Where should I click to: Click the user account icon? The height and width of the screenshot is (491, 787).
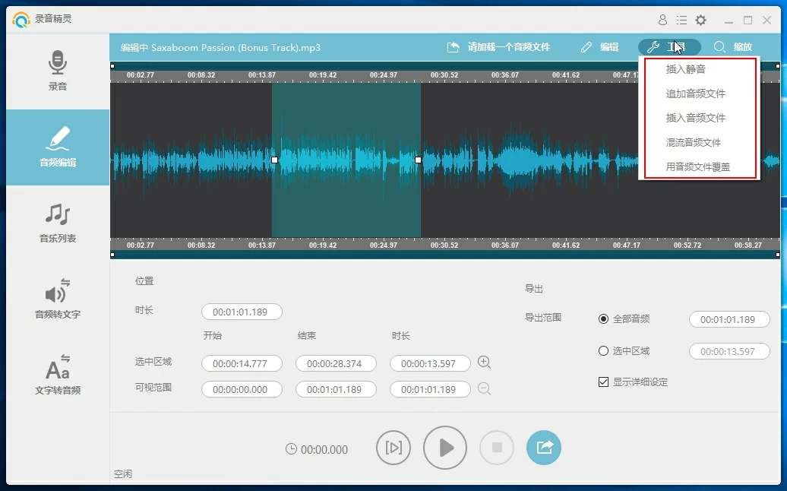click(x=662, y=21)
